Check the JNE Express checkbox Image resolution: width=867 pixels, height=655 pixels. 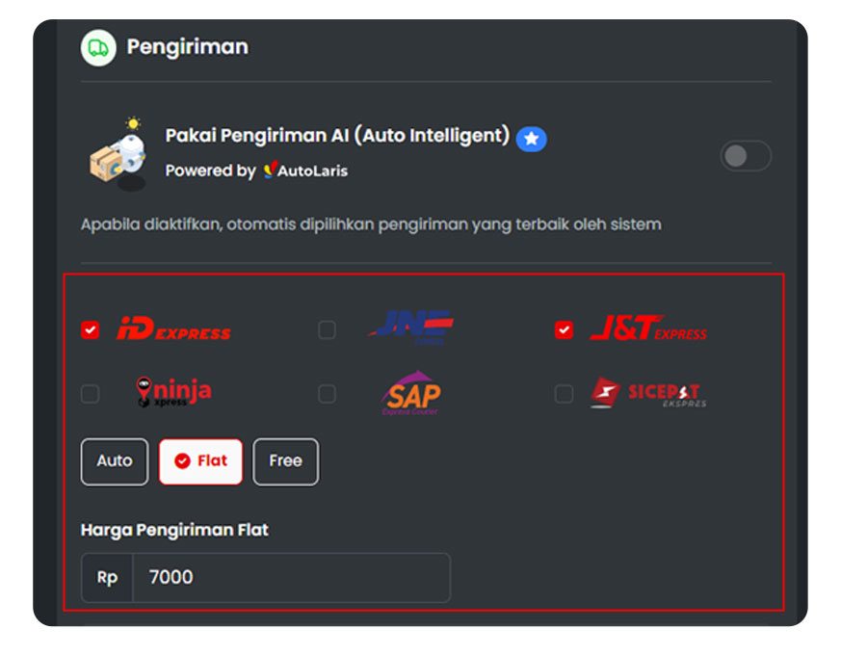click(x=328, y=330)
